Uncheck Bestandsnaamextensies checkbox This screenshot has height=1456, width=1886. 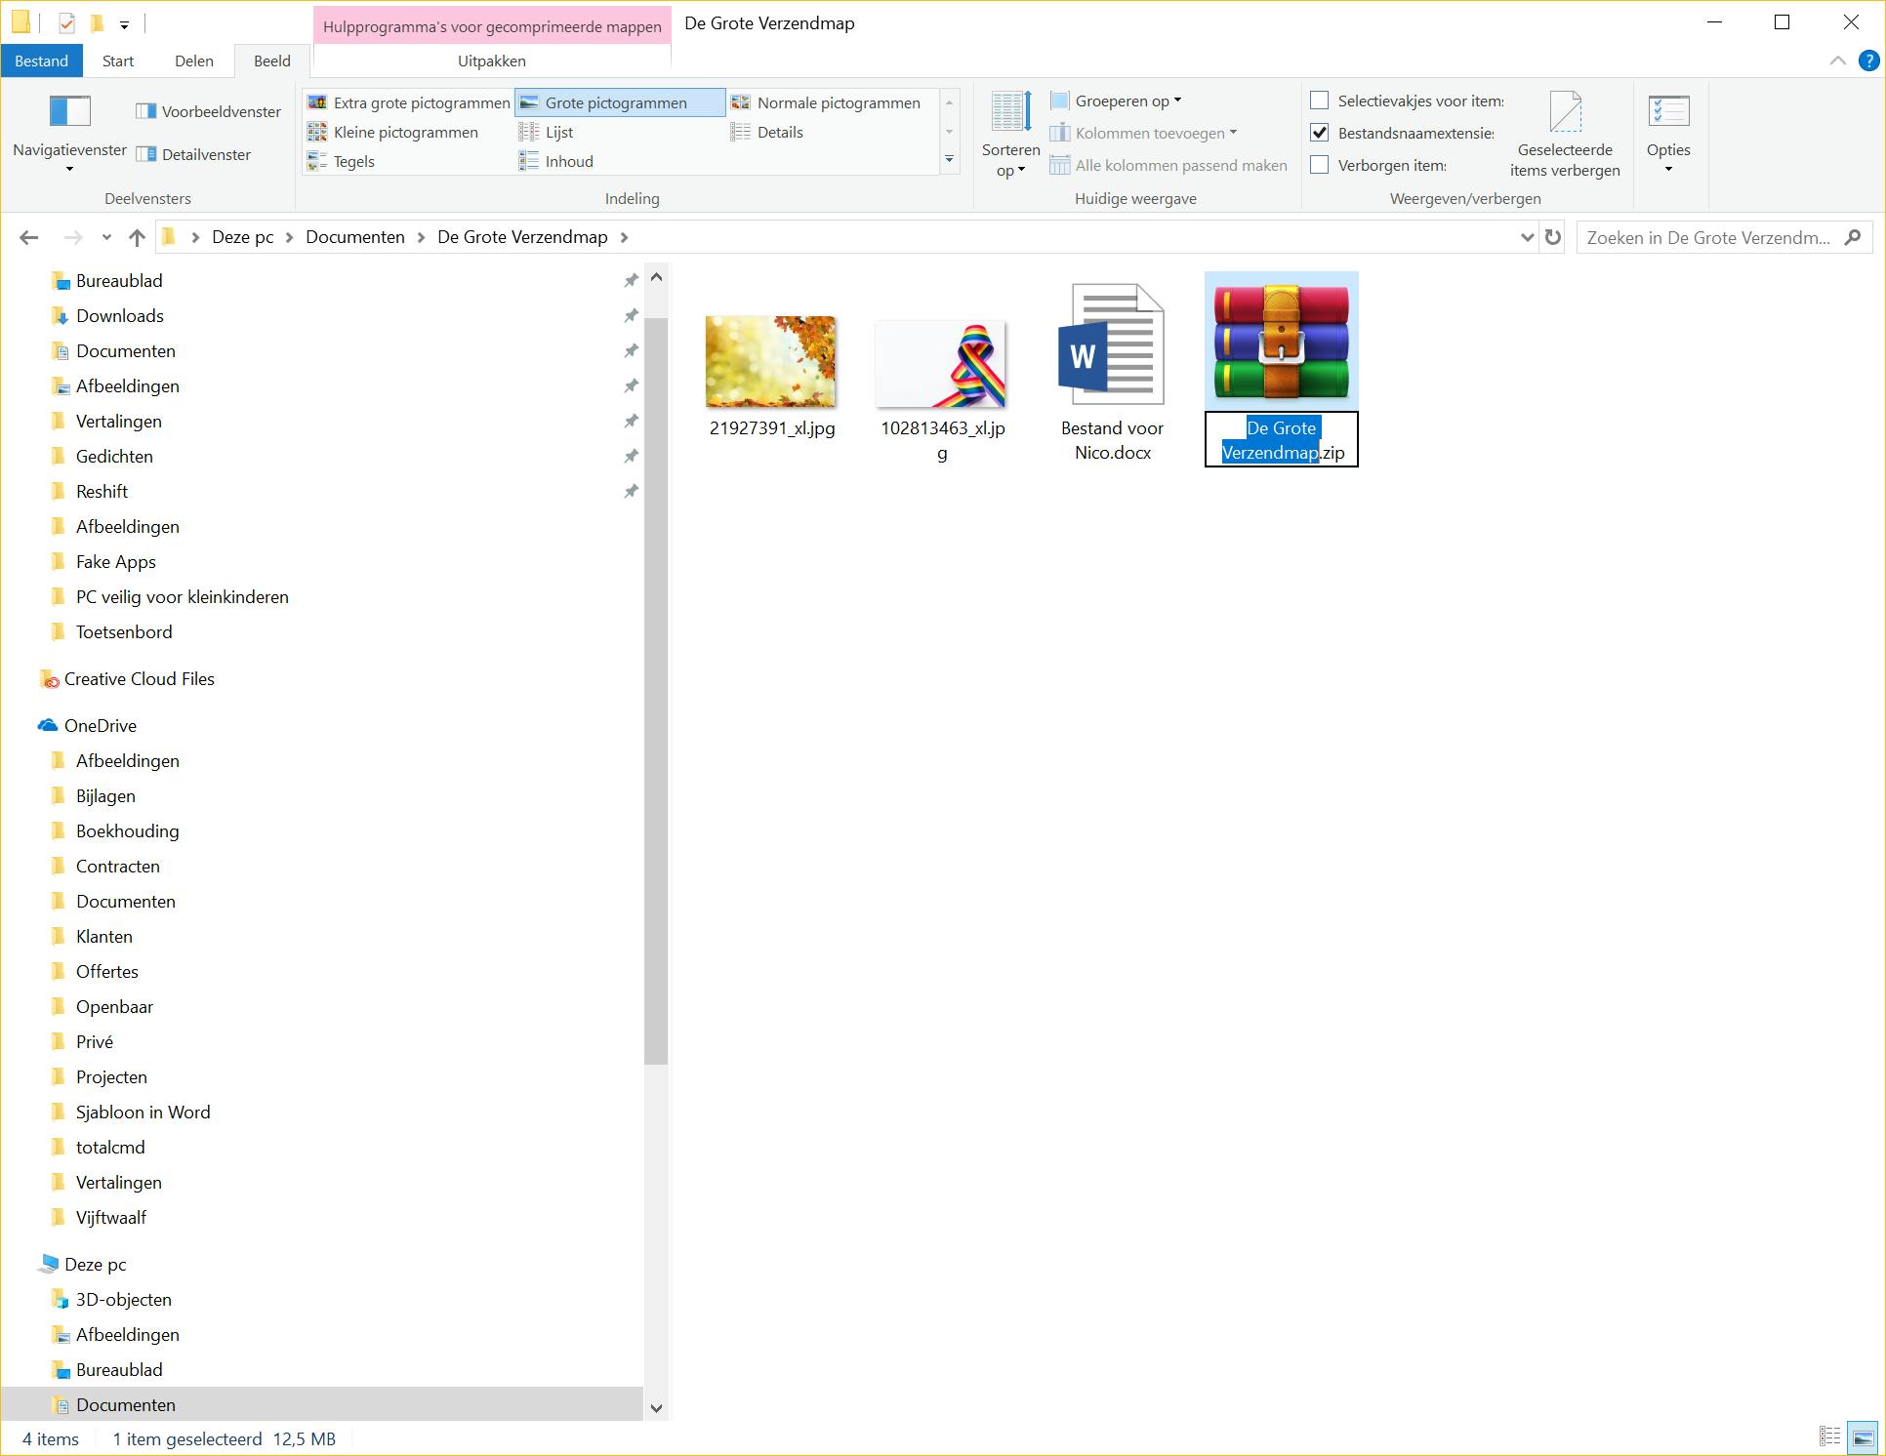[x=1319, y=133]
